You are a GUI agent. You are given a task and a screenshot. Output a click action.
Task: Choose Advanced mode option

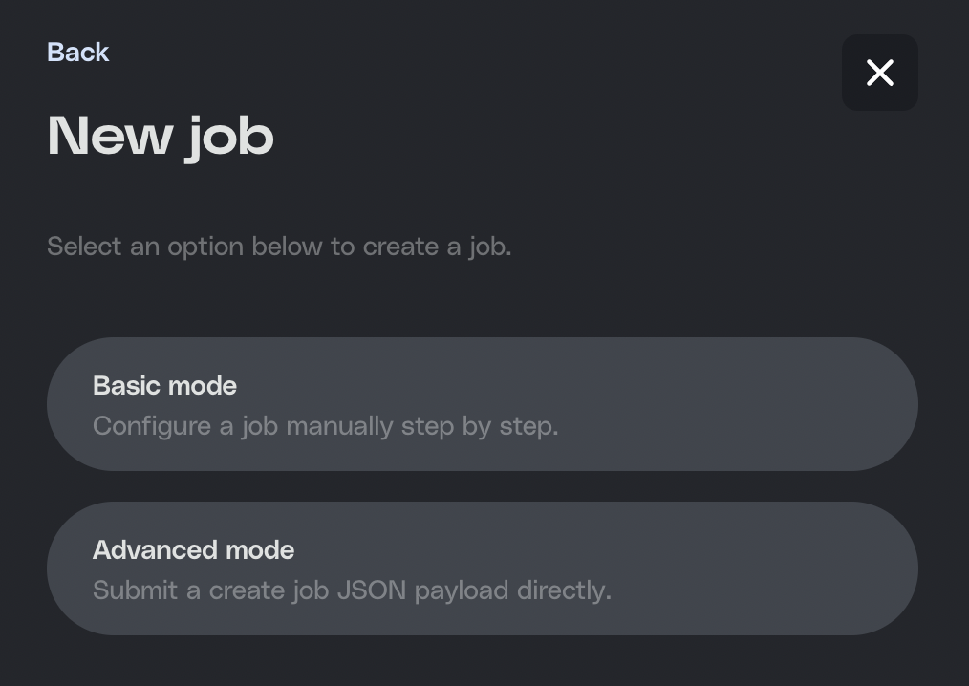pyautogui.click(x=482, y=568)
